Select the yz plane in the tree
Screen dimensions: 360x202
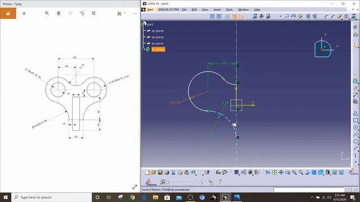point(157,37)
